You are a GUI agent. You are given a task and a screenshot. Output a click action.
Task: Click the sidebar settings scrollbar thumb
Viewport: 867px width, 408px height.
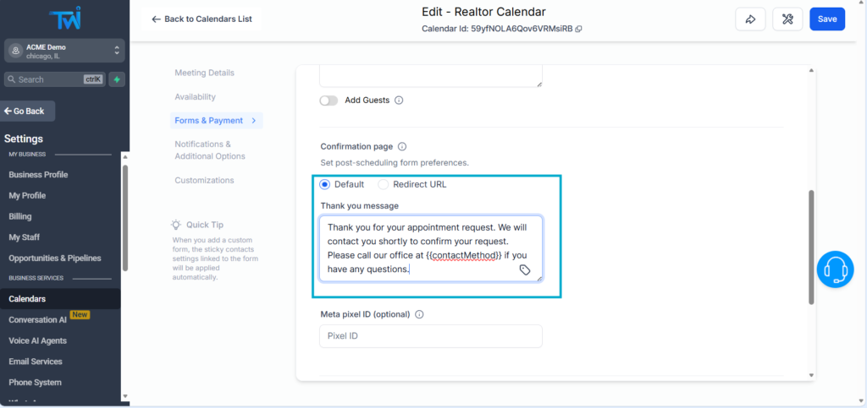click(x=125, y=218)
